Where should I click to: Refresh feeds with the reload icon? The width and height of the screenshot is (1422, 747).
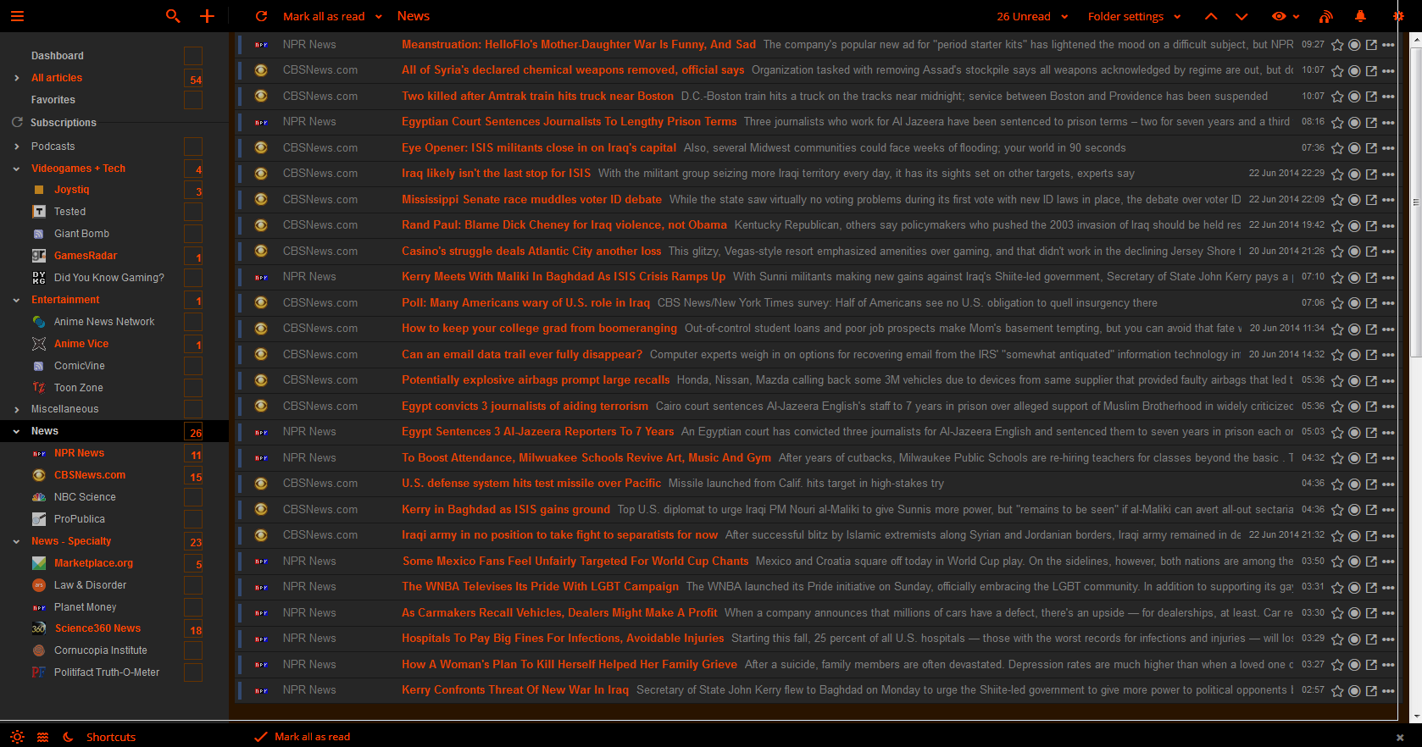click(x=262, y=16)
